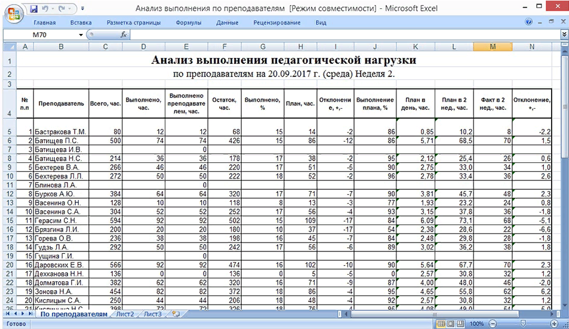Switch to Page Break Preview in status bar

point(462,323)
